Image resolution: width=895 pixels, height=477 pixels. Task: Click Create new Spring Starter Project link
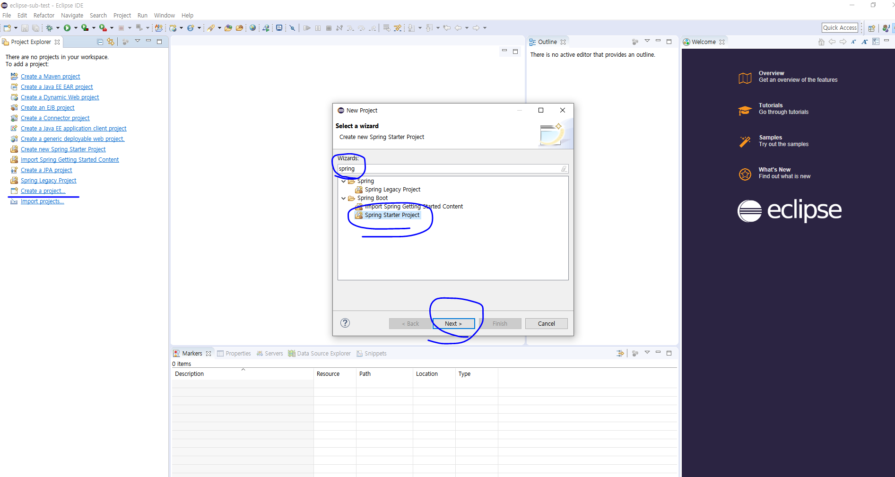(63, 149)
